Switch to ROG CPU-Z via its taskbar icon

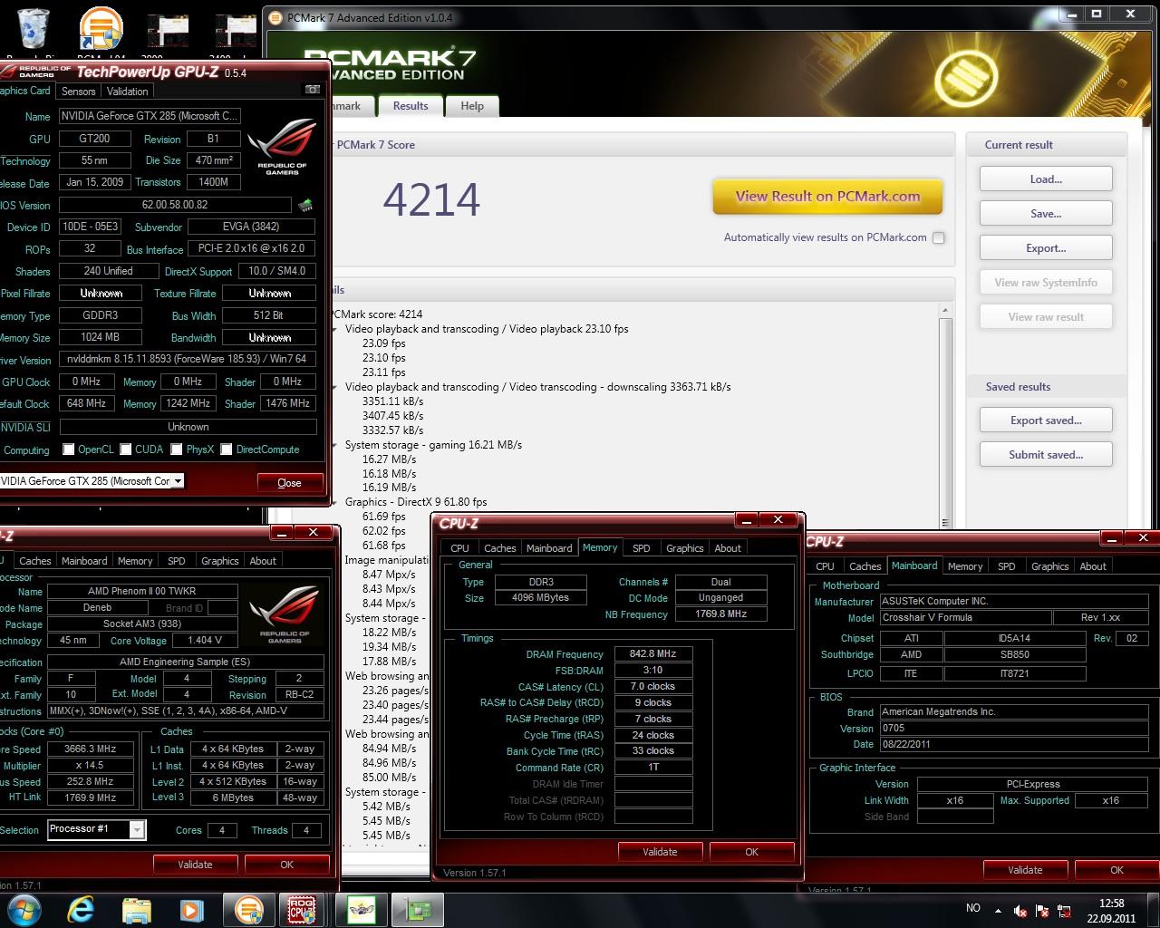pos(302,909)
